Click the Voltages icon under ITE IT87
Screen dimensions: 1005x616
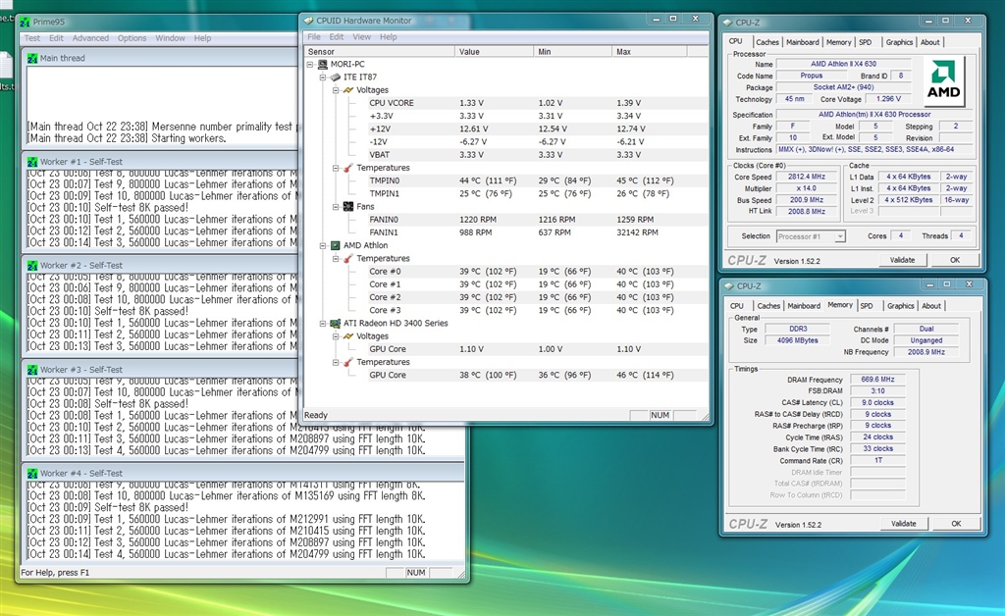[x=347, y=90]
